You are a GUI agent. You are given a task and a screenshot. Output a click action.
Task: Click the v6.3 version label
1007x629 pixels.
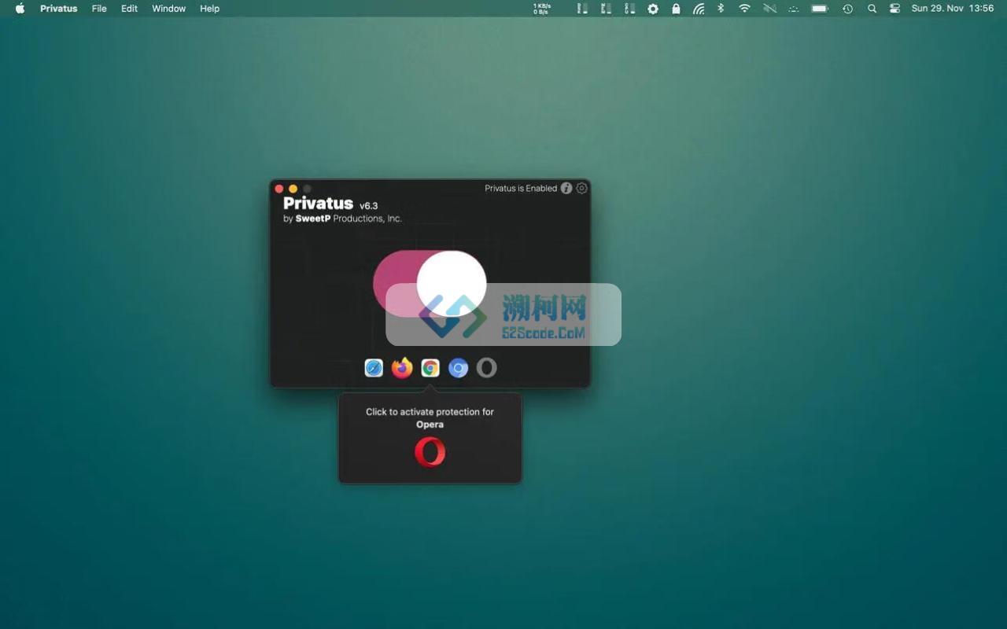click(x=368, y=206)
